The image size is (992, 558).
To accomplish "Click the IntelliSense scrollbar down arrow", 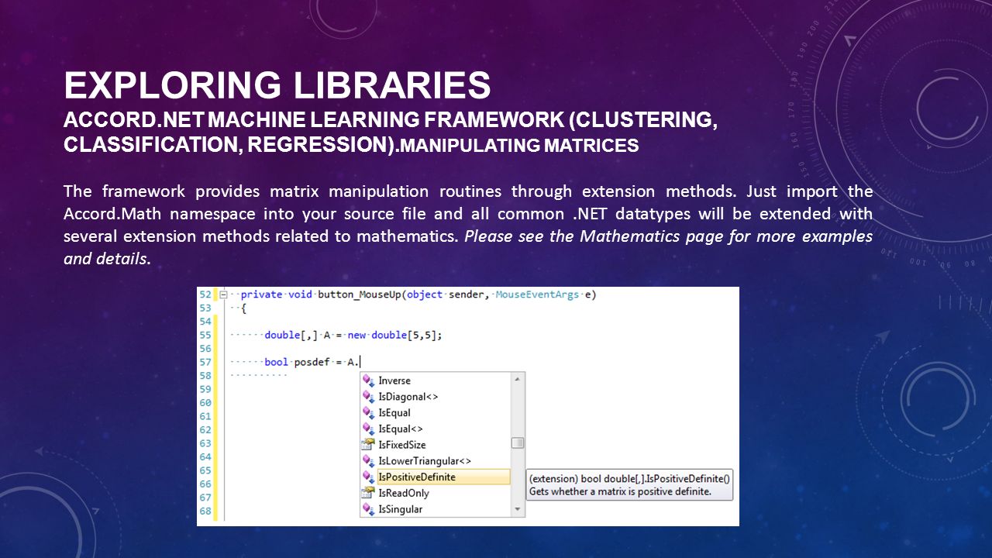I will (x=518, y=509).
